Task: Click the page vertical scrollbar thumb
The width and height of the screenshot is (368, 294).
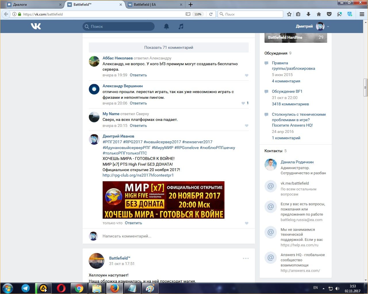Action: (365, 88)
